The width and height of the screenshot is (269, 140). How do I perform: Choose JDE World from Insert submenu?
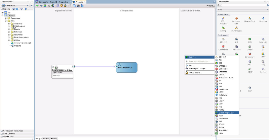coord(227,95)
